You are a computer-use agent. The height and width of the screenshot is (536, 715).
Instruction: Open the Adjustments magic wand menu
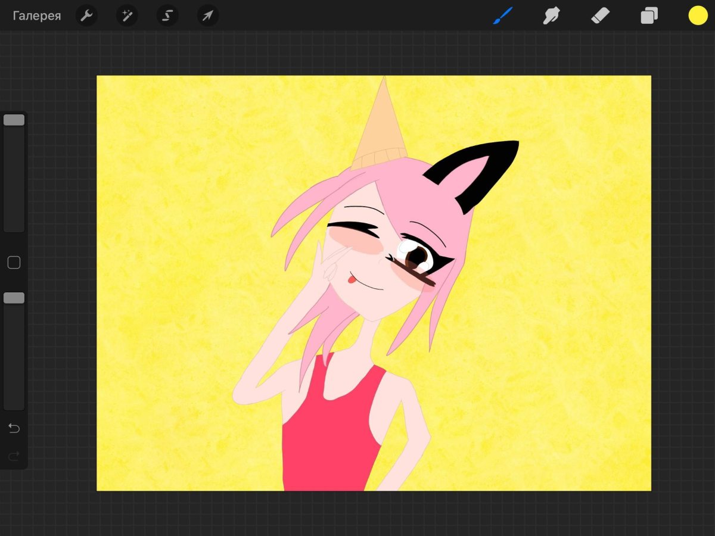(x=127, y=16)
